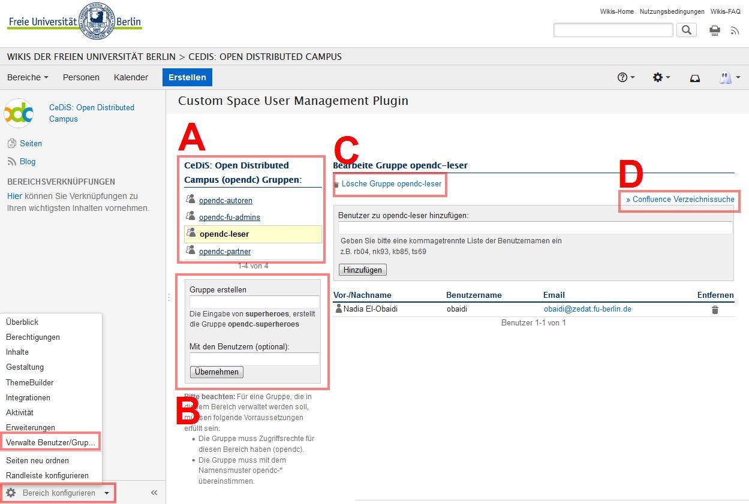The height and width of the screenshot is (504, 749).
Task: Click the printer icon in header
Action: click(715, 30)
